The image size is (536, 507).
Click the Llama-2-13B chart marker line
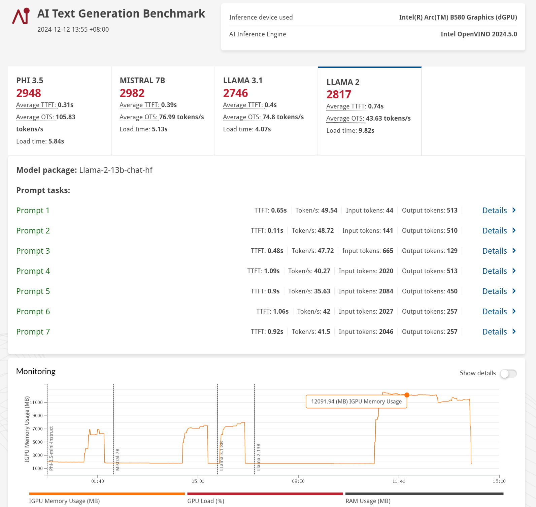(x=255, y=430)
